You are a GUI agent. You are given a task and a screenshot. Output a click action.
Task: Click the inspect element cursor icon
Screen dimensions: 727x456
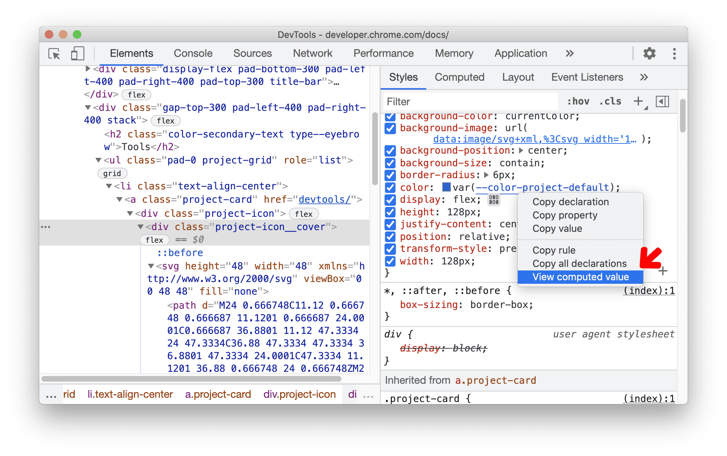[54, 54]
